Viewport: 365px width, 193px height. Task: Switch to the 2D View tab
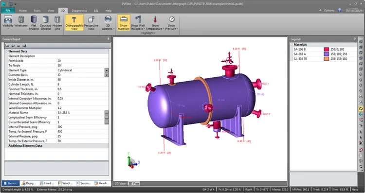pos(120,183)
